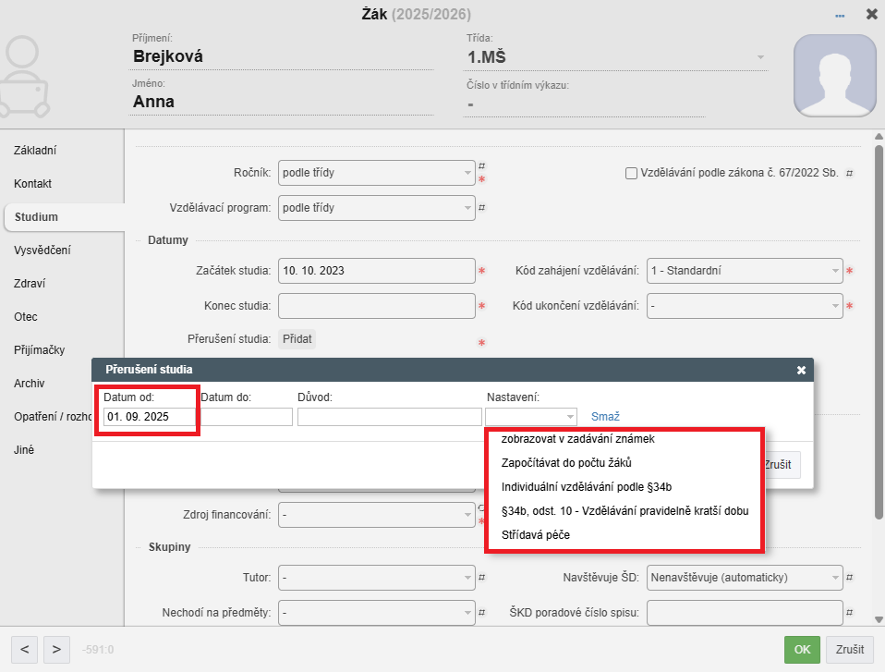Click the Smaž link in dialog
The height and width of the screenshot is (672, 885).
[x=605, y=417]
